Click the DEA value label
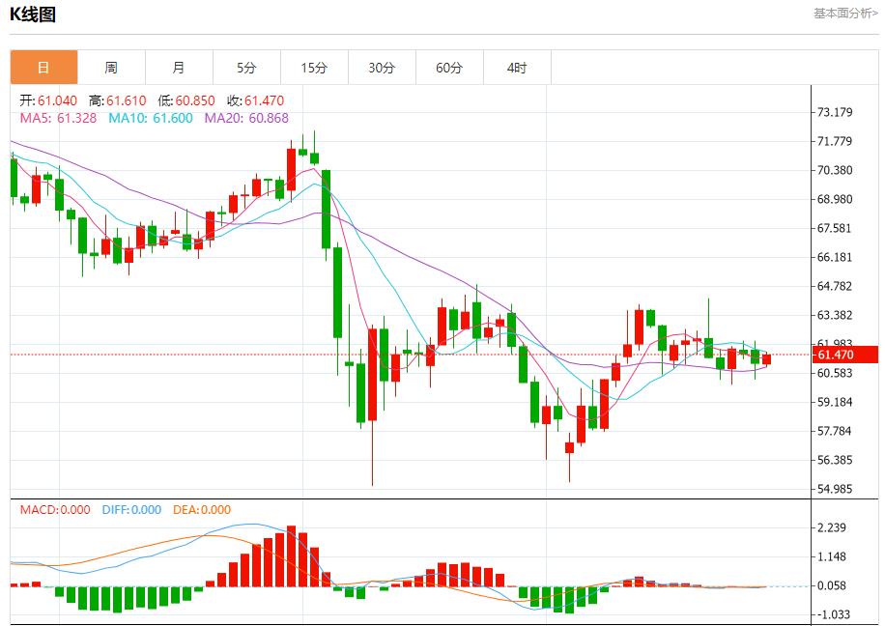This screenshot has height=626, width=885. 202,510
